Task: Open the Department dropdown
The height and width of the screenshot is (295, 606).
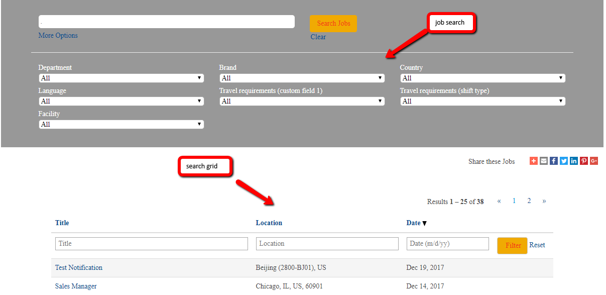Action: pos(122,78)
